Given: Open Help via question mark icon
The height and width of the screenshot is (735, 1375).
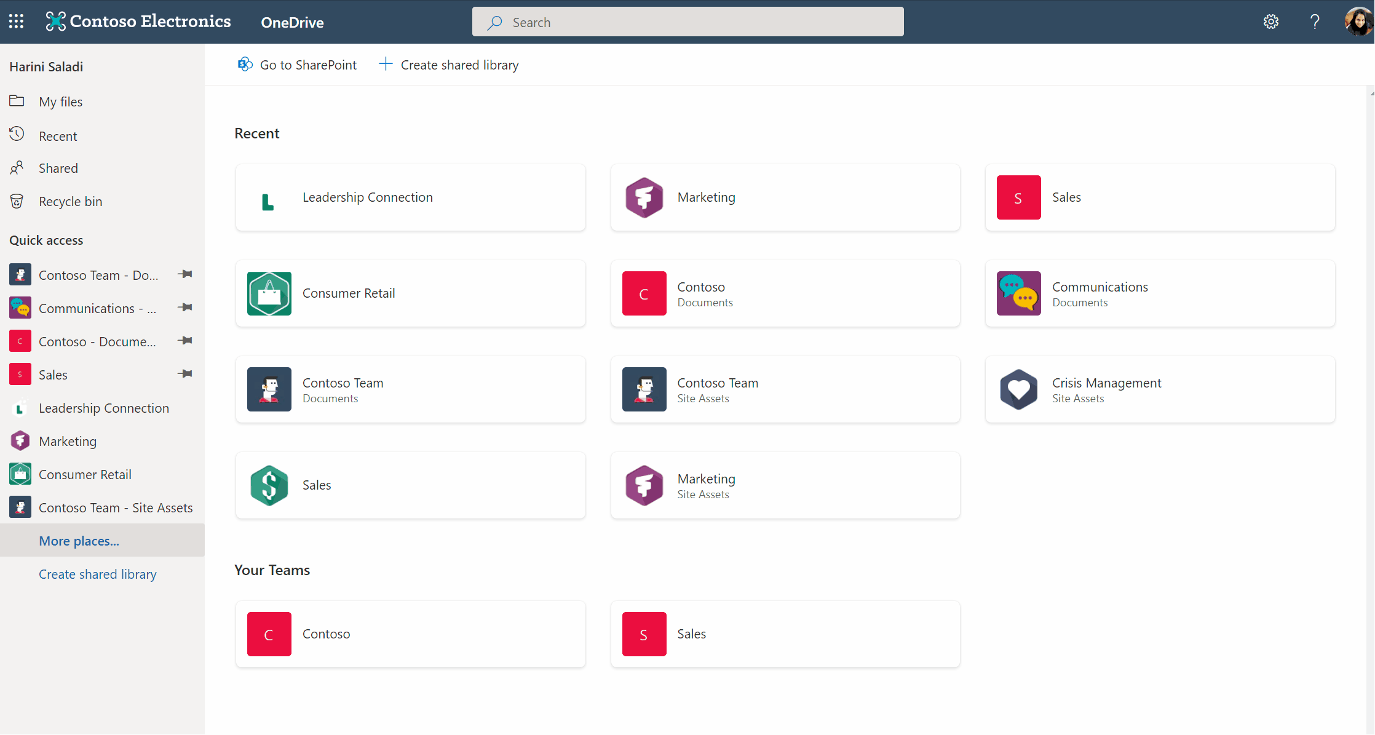Looking at the screenshot, I should pyautogui.click(x=1314, y=21).
